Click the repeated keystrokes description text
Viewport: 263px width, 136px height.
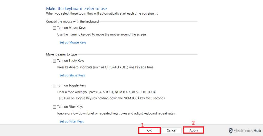[x=116, y=113]
